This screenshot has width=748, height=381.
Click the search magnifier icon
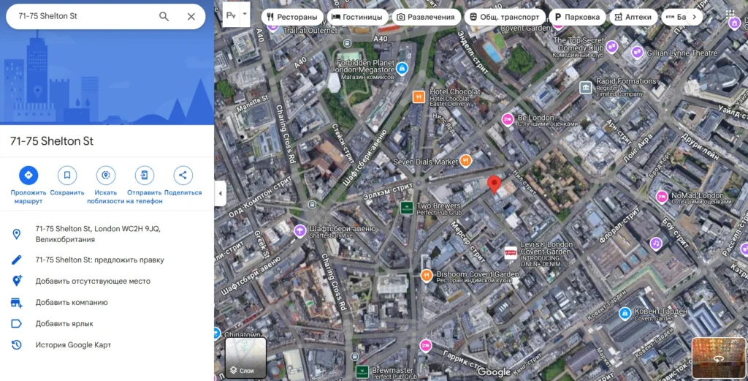tap(164, 17)
